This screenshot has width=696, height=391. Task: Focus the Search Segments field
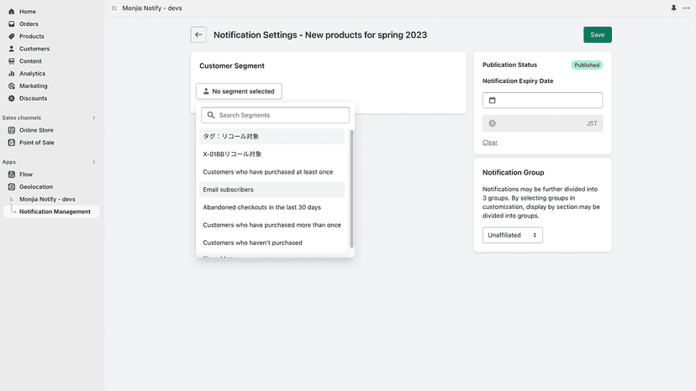(x=275, y=115)
